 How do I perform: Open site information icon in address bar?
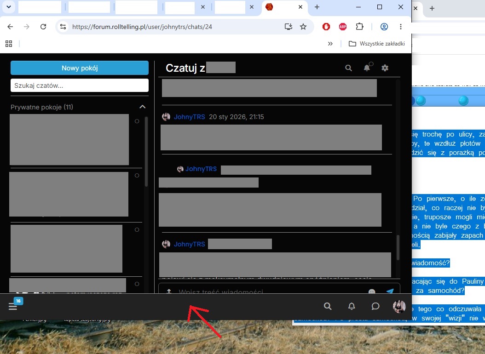[x=63, y=27]
